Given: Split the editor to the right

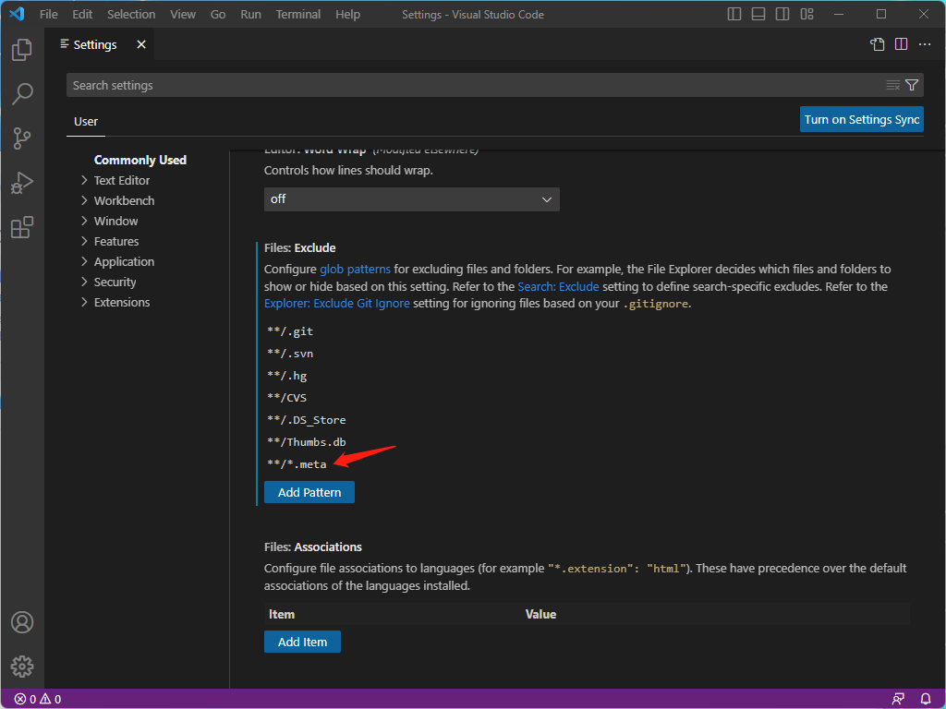Looking at the screenshot, I should 901,44.
